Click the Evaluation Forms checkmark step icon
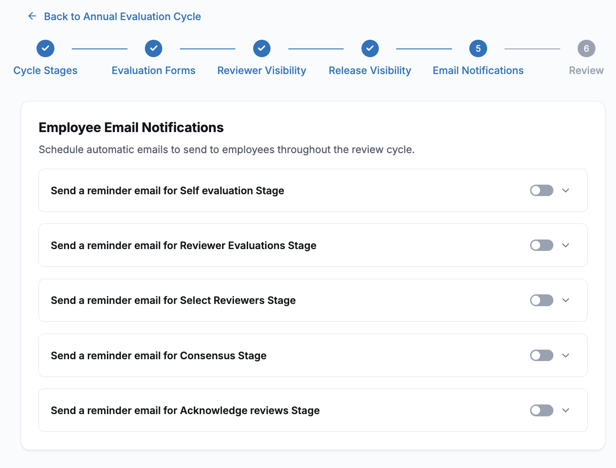This screenshot has height=468, width=616. point(154,48)
